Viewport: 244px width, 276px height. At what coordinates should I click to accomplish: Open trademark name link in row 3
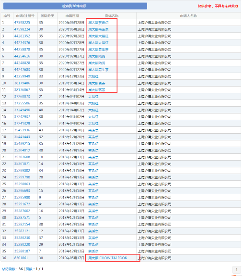point(98,36)
